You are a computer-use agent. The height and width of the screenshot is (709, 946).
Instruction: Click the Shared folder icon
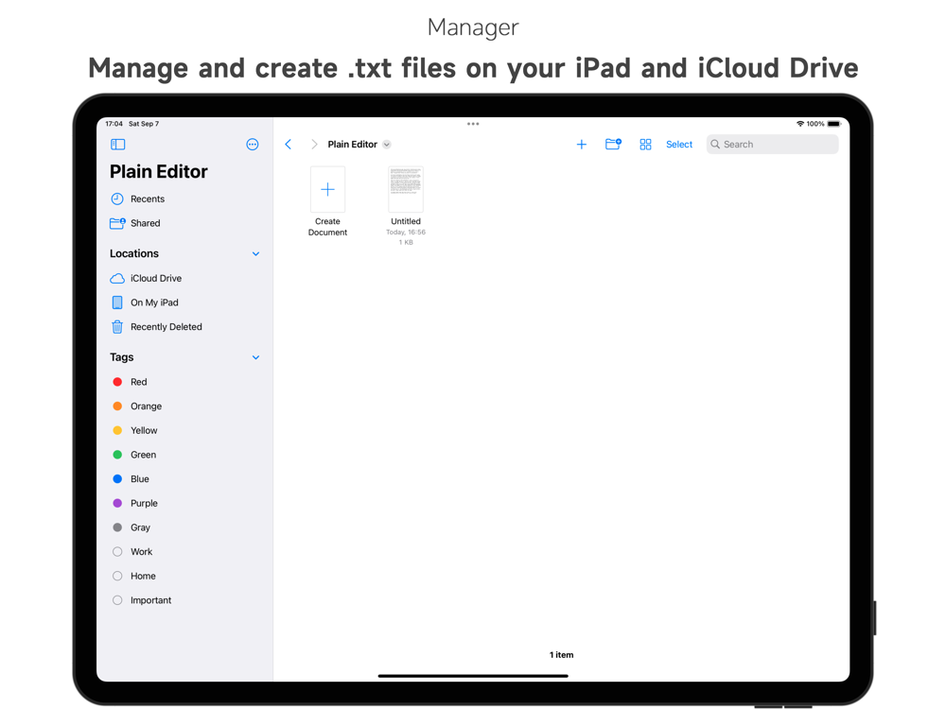click(117, 223)
